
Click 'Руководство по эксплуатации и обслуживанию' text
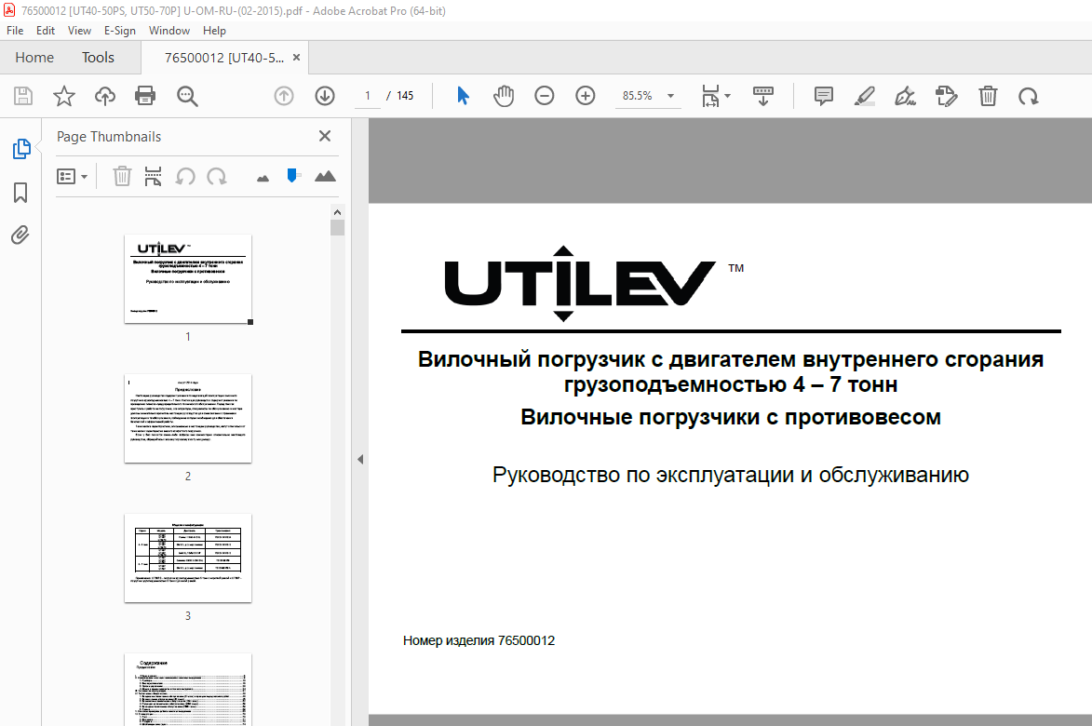click(731, 475)
